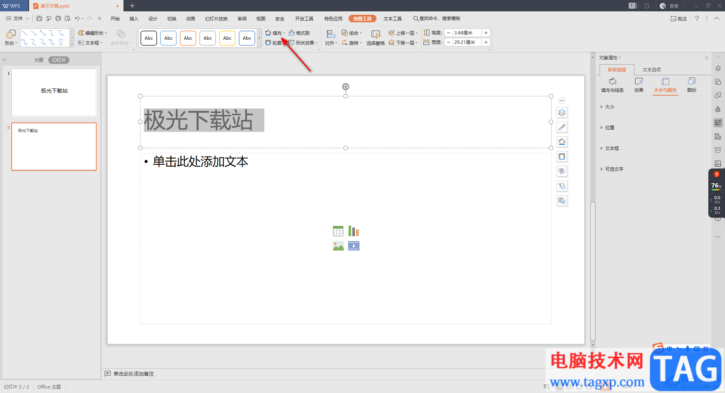Click the 上移一层 bring forward button
The width and height of the screenshot is (725, 393).
[403, 33]
